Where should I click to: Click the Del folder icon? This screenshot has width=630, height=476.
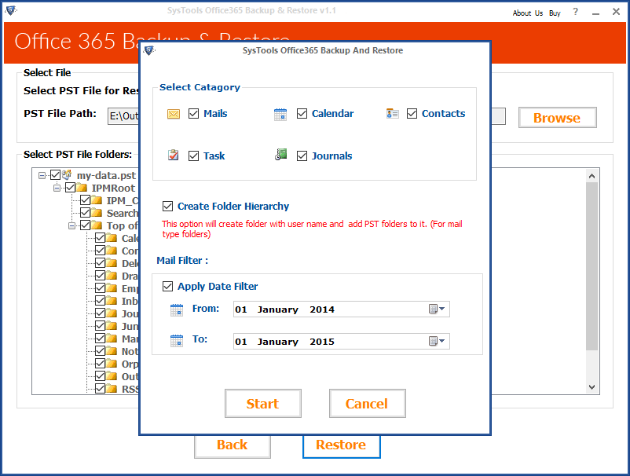click(112, 263)
